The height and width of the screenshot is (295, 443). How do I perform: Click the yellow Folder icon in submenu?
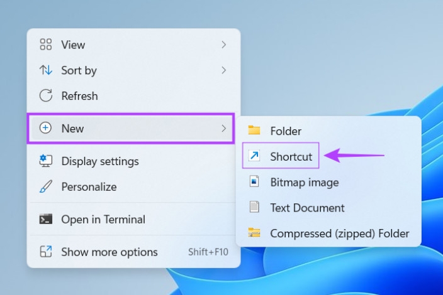click(x=254, y=131)
